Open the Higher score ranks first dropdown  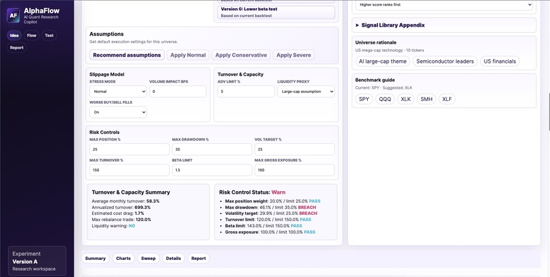[x=444, y=5]
